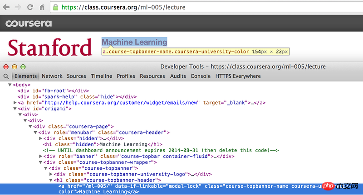Switch to the Console tab
363x195 pixels.
point(201,76)
